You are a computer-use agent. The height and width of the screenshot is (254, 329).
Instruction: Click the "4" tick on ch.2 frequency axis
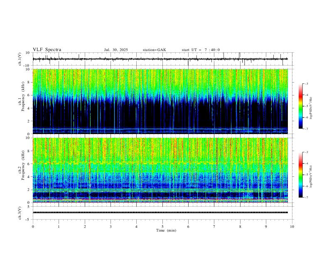click(29, 177)
